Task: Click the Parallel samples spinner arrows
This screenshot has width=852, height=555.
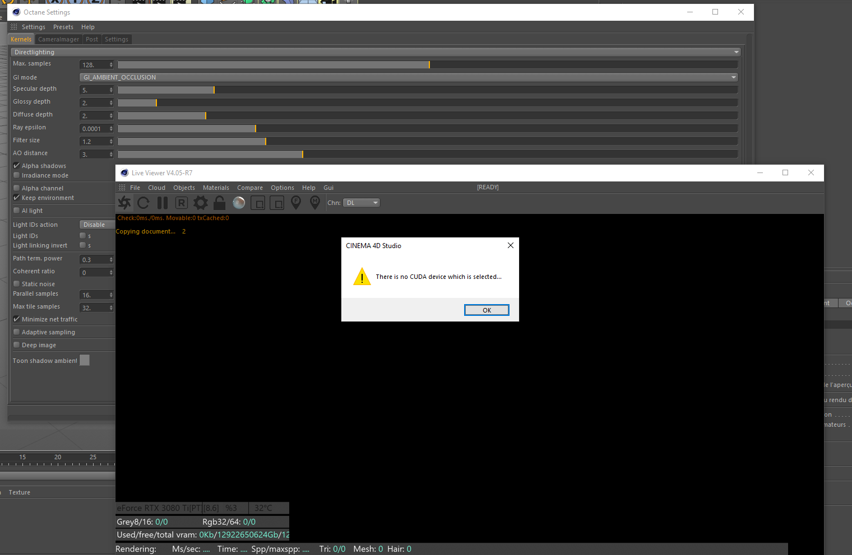Action: coord(111,295)
